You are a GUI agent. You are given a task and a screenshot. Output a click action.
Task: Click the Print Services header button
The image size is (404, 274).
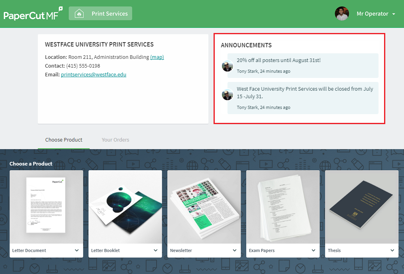coord(100,14)
